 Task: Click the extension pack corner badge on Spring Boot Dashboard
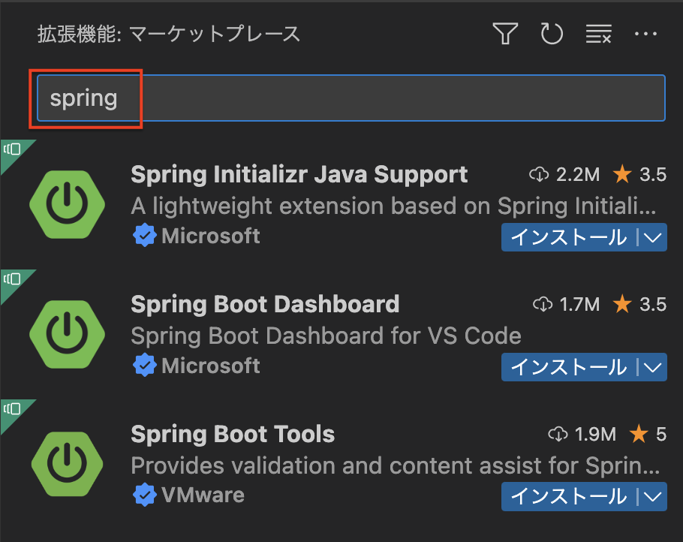pos(12,280)
